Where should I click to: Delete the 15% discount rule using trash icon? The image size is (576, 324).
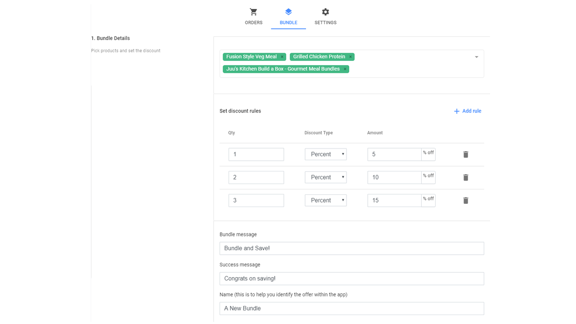[465, 200]
